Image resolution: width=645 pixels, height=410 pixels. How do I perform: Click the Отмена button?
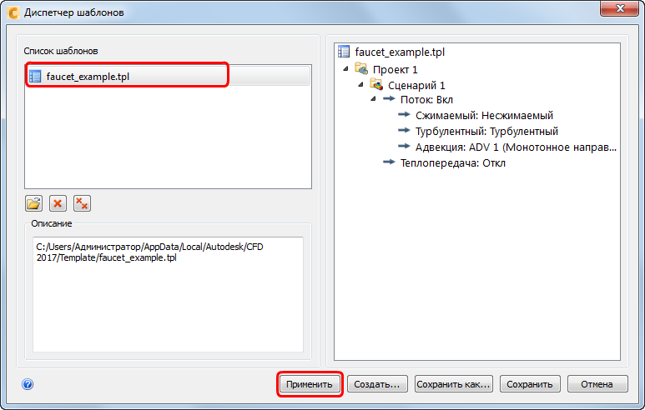tap(597, 384)
